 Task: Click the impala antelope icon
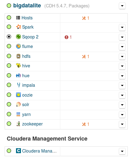tap(18, 85)
